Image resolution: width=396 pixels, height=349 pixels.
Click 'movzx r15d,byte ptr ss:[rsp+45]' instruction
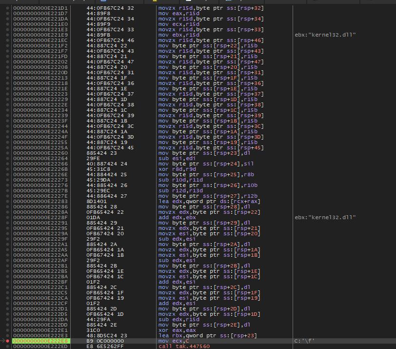click(x=211, y=148)
